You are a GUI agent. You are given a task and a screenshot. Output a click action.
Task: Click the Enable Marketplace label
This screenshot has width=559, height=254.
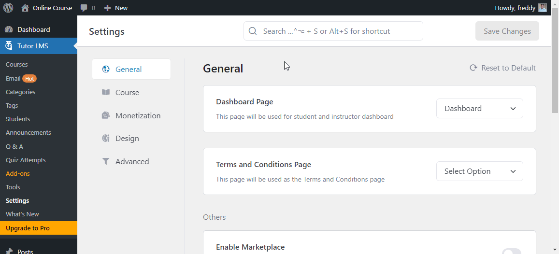[250, 247]
